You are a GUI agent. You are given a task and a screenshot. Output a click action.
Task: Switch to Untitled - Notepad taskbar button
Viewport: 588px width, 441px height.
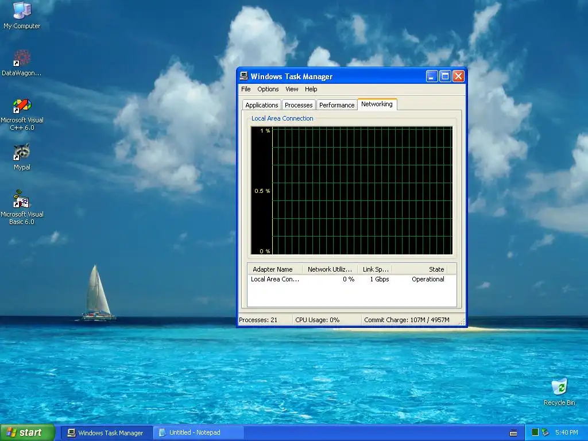click(x=198, y=433)
